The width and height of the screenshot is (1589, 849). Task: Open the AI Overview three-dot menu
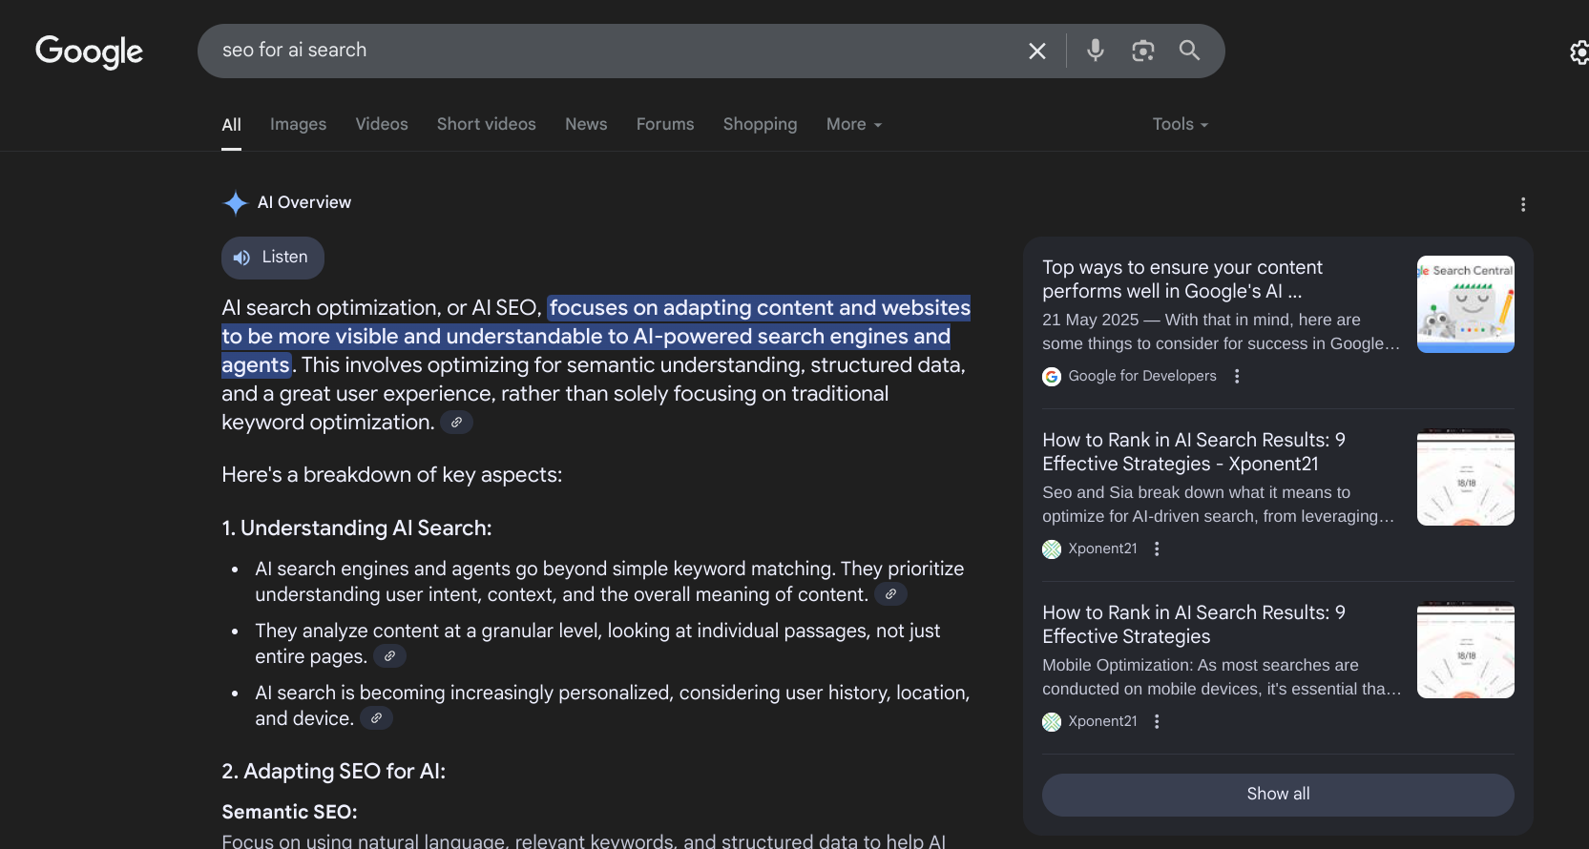(x=1523, y=204)
